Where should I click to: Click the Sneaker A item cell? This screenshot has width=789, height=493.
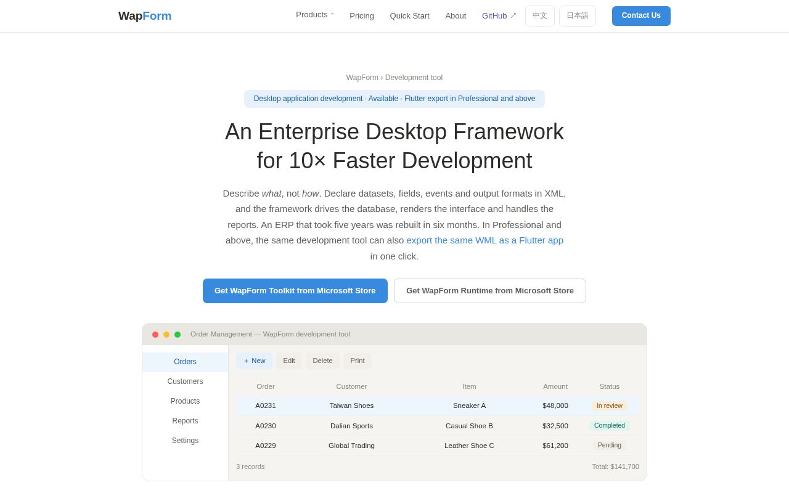[x=469, y=406]
